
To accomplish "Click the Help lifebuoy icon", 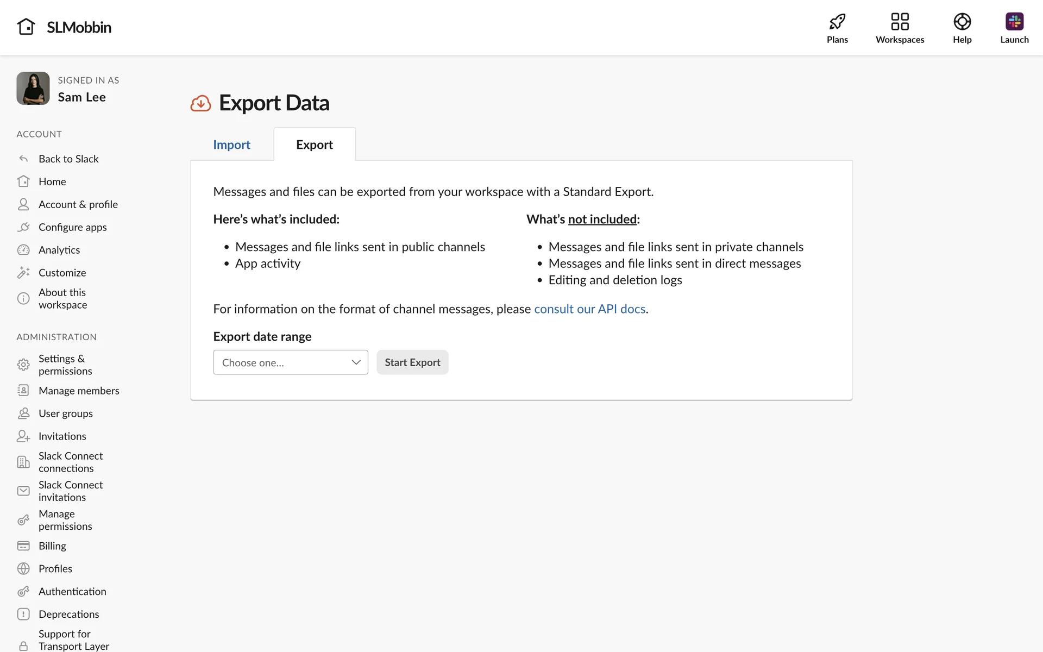I will tap(962, 22).
